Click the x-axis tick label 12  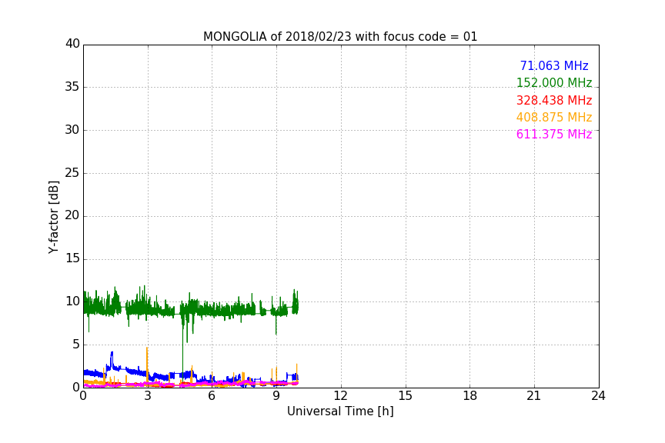tap(340, 396)
